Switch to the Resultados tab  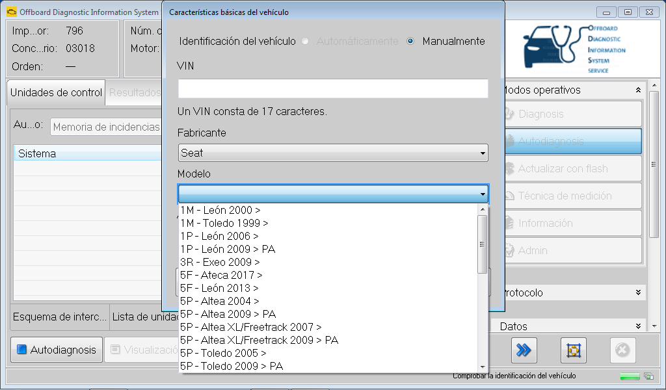[135, 92]
